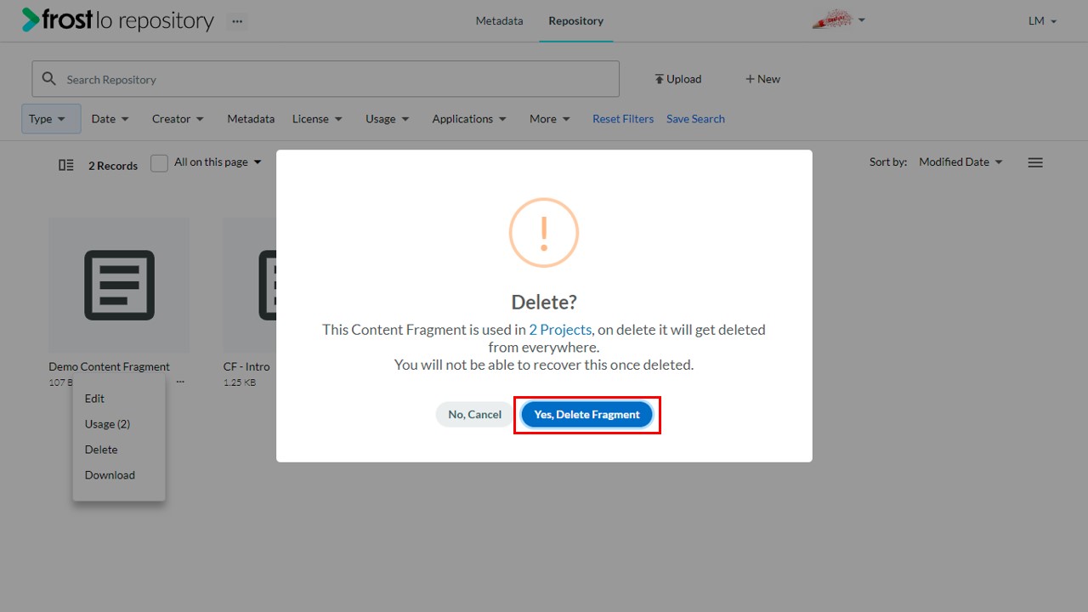Screen dimensions: 1088x612
Task: Open the ellipsis menu beside repository title
Action: point(237,21)
